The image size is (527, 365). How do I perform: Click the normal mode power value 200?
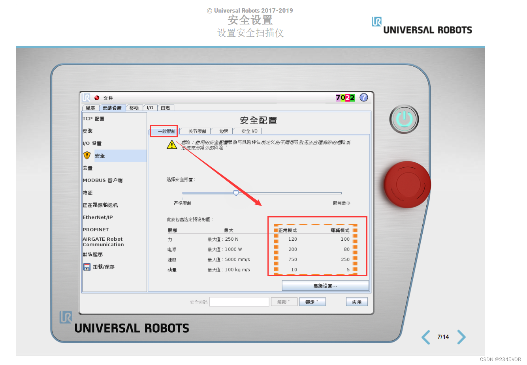coord(293,249)
